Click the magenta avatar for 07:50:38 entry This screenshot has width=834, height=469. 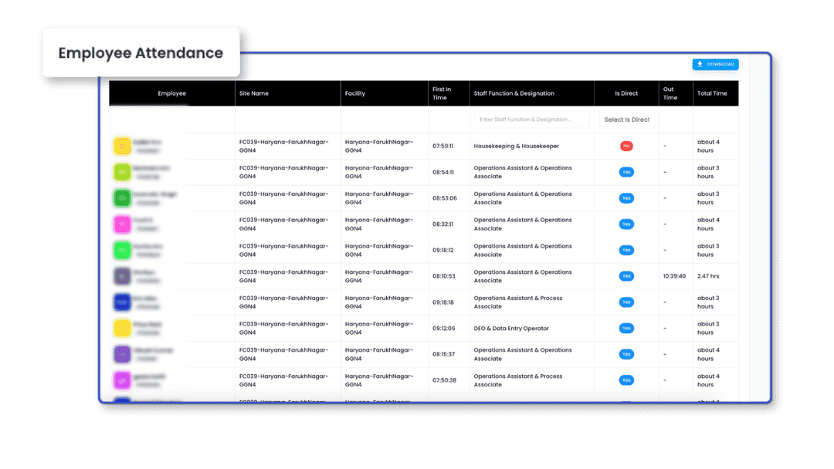(122, 380)
